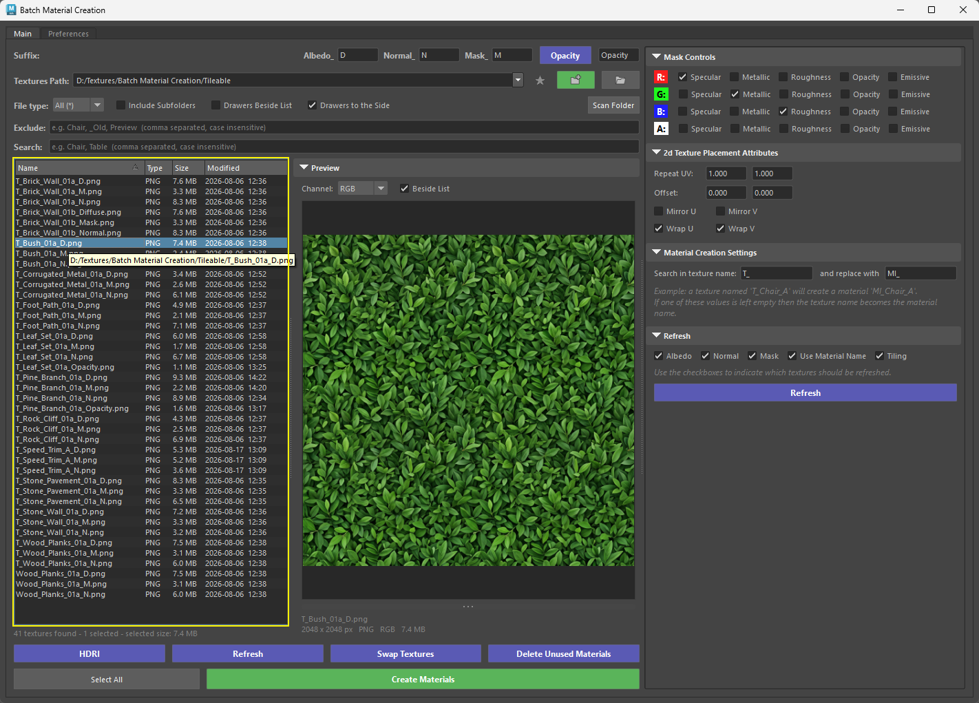Image resolution: width=979 pixels, height=703 pixels.
Task: Click the Select All button
Action: click(x=107, y=680)
